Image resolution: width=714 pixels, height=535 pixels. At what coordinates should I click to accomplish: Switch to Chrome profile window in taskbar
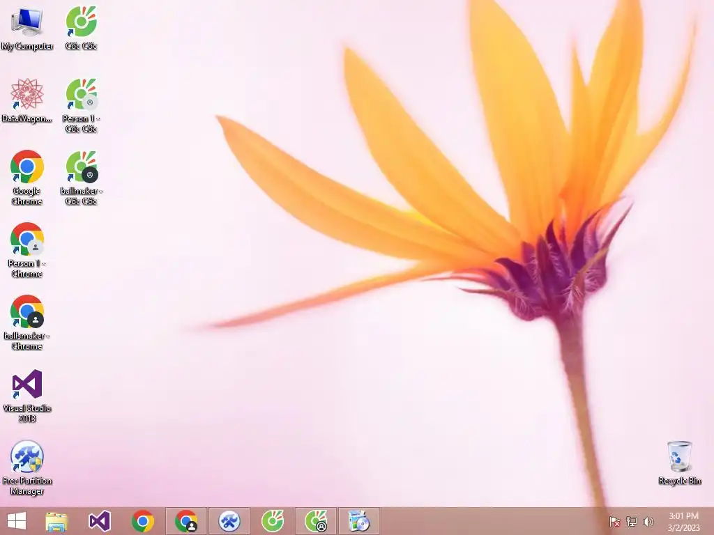(186, 521)
